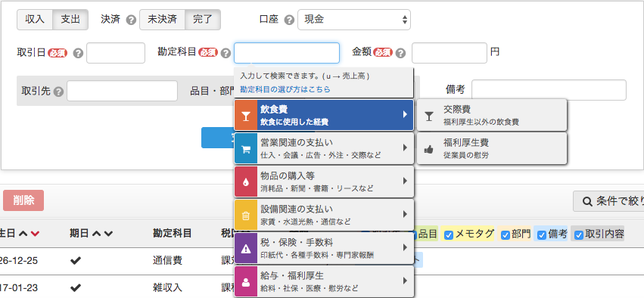
Task: Click the 勘定科目 column header
Action: [x=172, y=234]
